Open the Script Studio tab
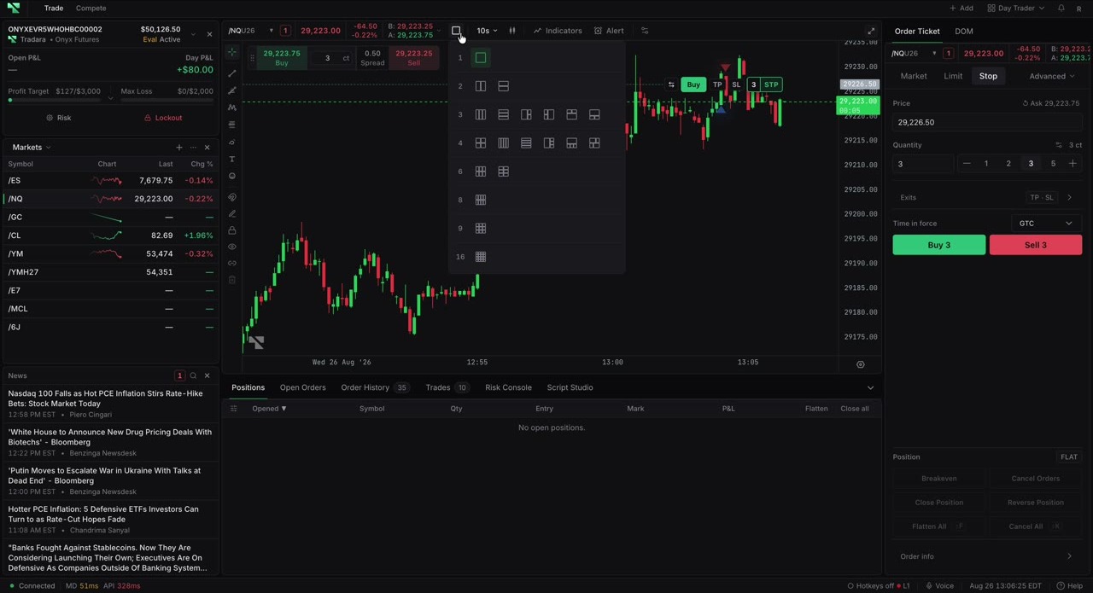The width and height of the screenshot is (1093, 593). (x=570, y=387)
